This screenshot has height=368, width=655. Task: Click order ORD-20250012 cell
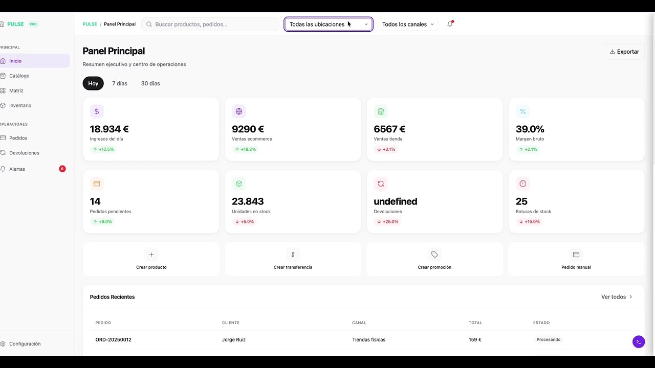[x=114, y=340]
